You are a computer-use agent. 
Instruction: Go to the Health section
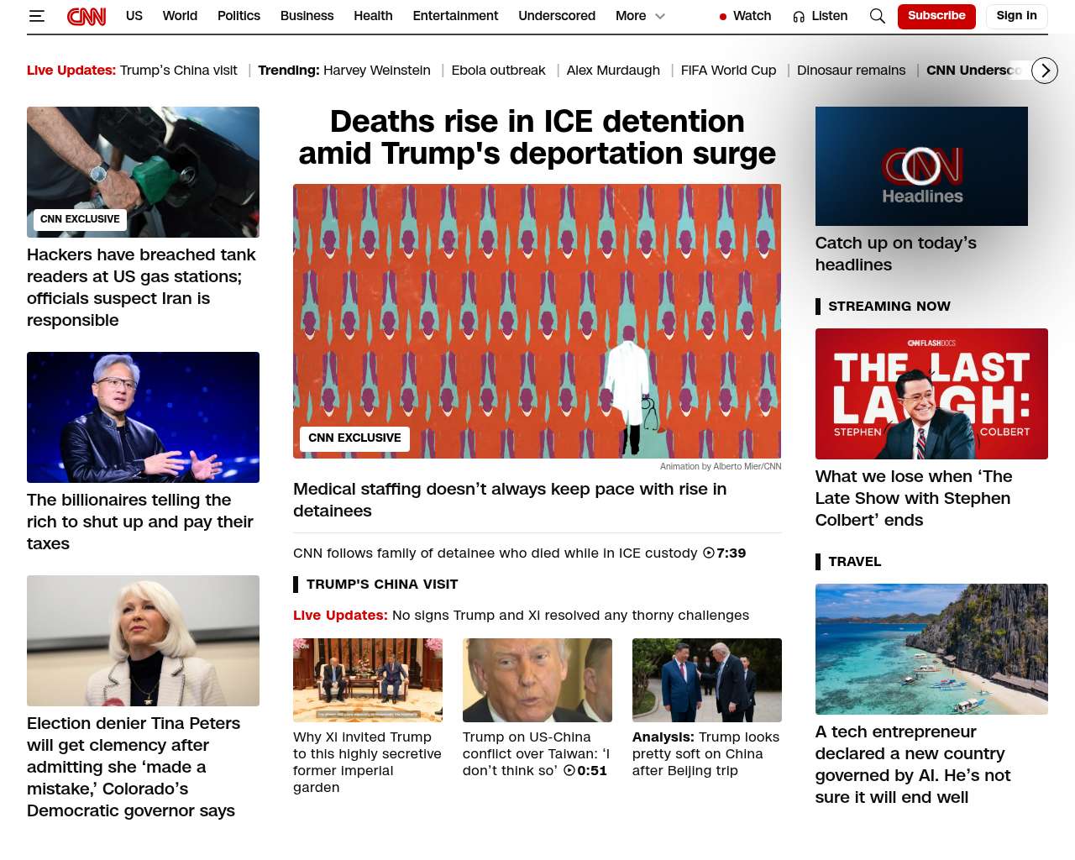click(373, 16)
